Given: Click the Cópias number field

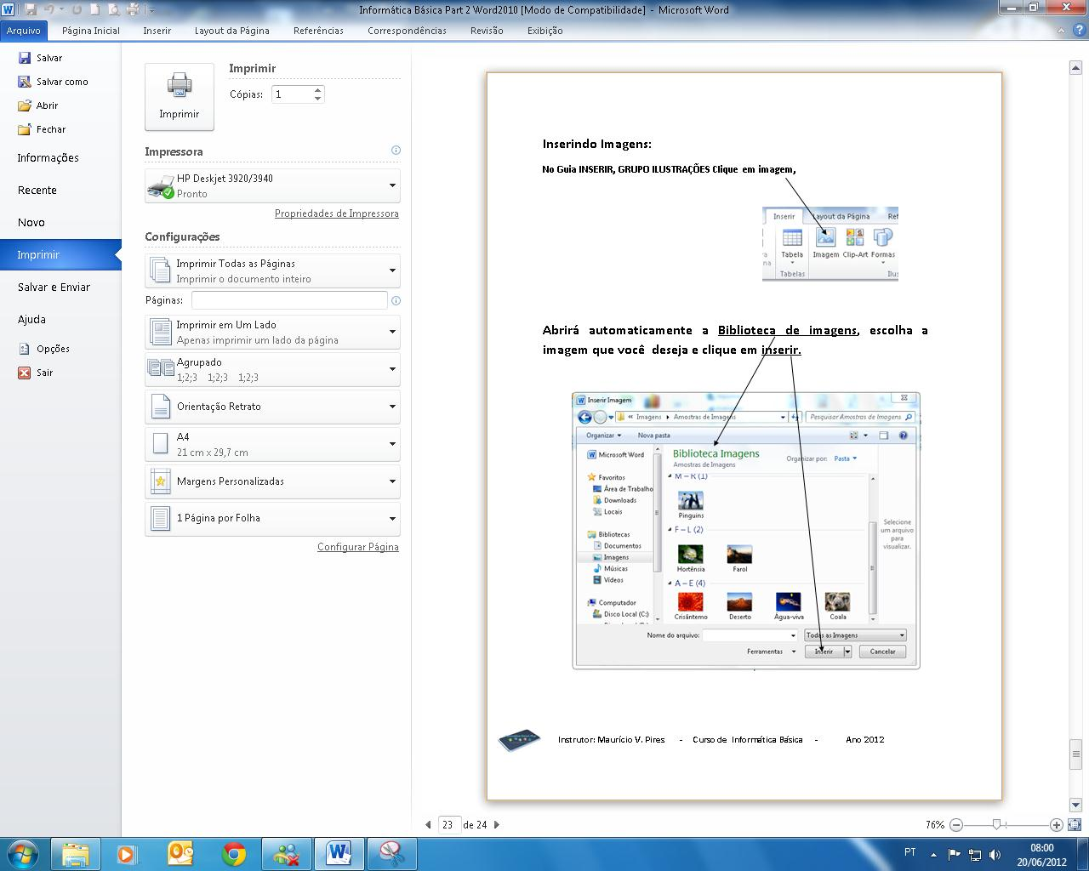Looking at the screenshot, I should coord(292,94).
